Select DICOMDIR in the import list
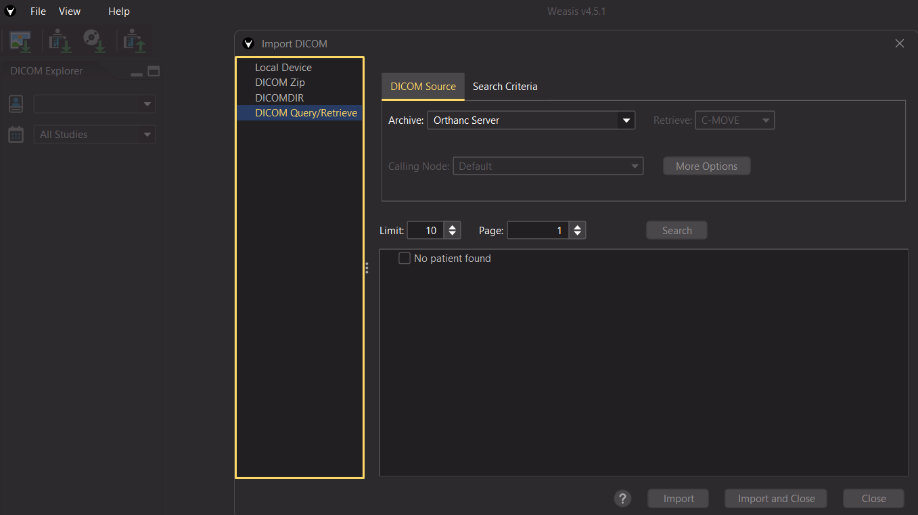The image size is (918, 515). coord(299,98)
